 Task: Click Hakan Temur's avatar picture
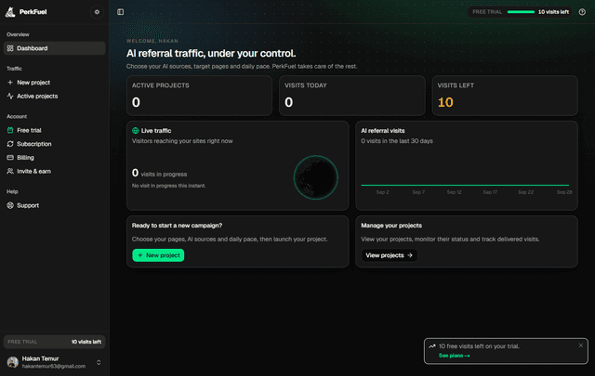coord(13,362)
